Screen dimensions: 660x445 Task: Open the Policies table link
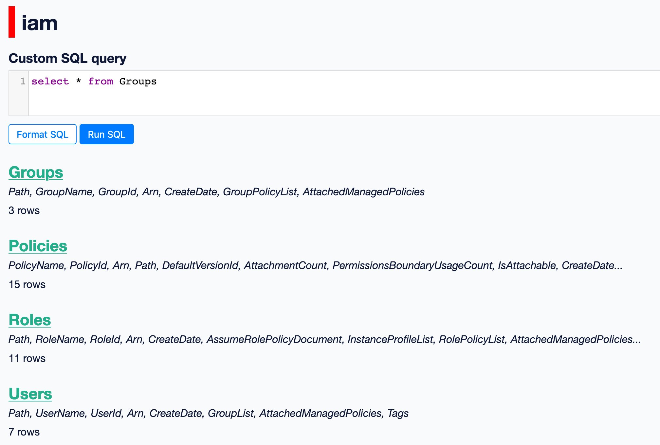[38, 246]
